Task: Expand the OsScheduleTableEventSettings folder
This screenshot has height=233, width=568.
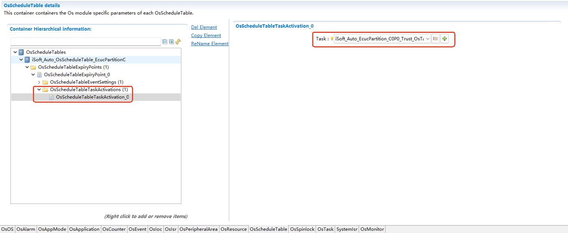Action: [39, 82]
